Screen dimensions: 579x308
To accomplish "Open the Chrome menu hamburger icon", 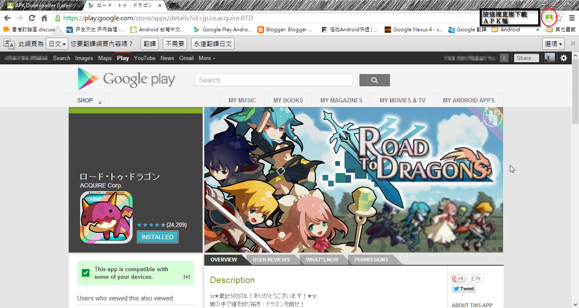I will pyautogui.click(x=572, y=18).
